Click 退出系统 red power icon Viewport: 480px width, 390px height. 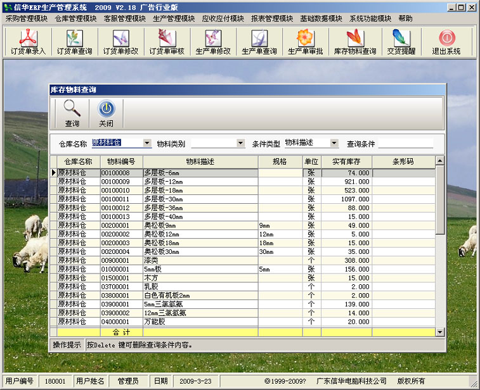tap(446, 38)
